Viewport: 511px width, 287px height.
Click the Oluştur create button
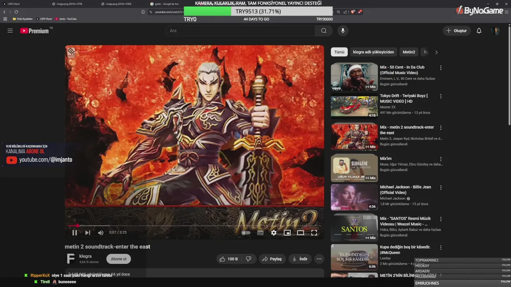pos(457,31)
